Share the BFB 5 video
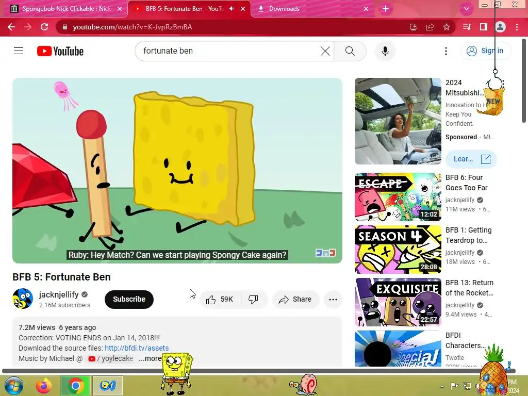The width and height of the screenshot is (528, 396). pos(295,300)
